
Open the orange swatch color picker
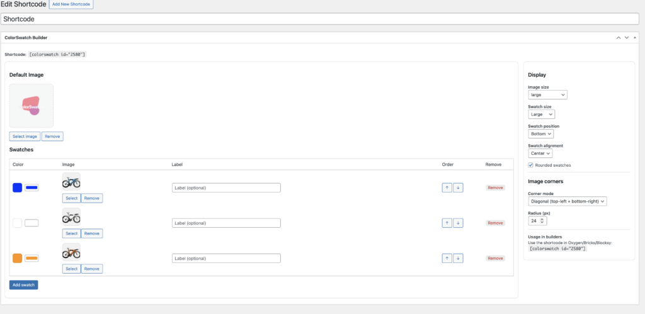[x=31, y=258]
